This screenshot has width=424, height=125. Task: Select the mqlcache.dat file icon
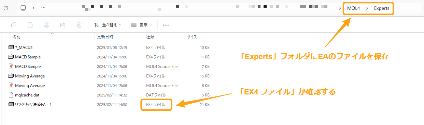click(x=11, y=95)
